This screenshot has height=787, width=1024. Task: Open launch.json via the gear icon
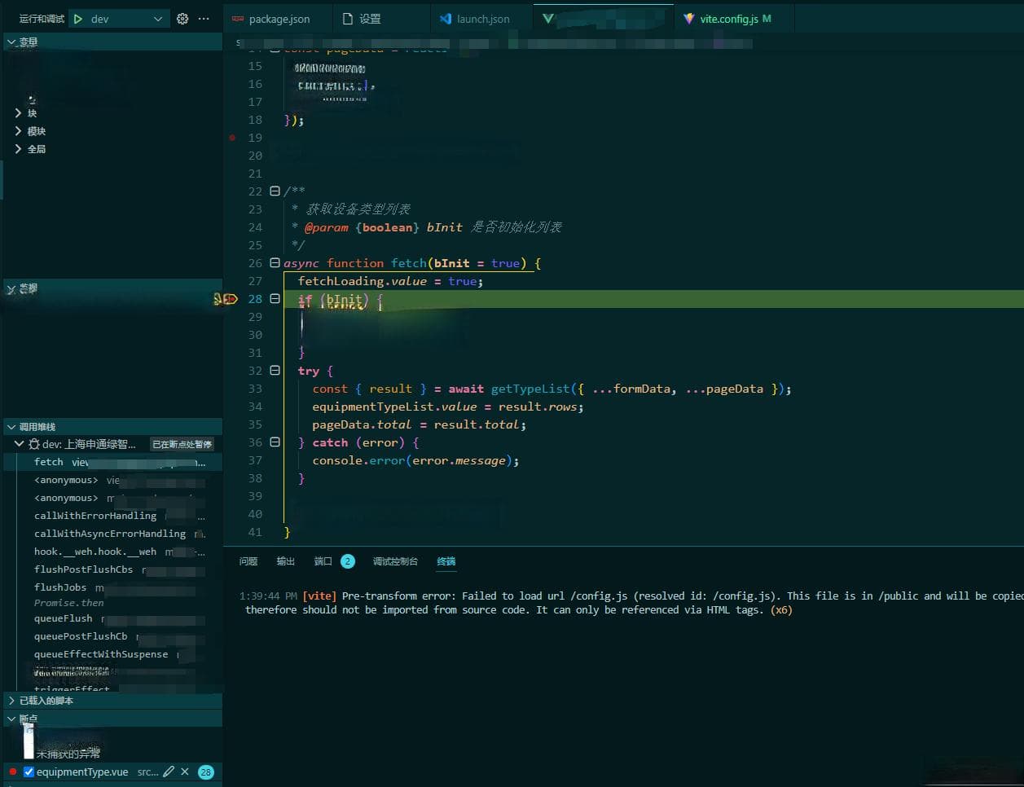(182, 19)
